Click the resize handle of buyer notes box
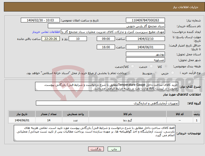This screenshot has height=156, width=205. click(15, 140)
